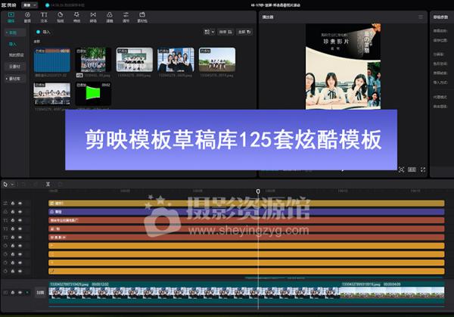Open the Stickers (贴纸) panel icon
This screenshot has height=317, width=454.
pyautogui.click(x=61, y=16)
